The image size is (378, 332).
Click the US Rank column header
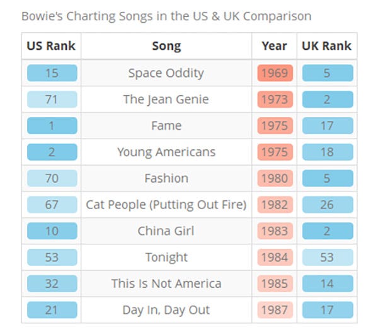point(52,46)
